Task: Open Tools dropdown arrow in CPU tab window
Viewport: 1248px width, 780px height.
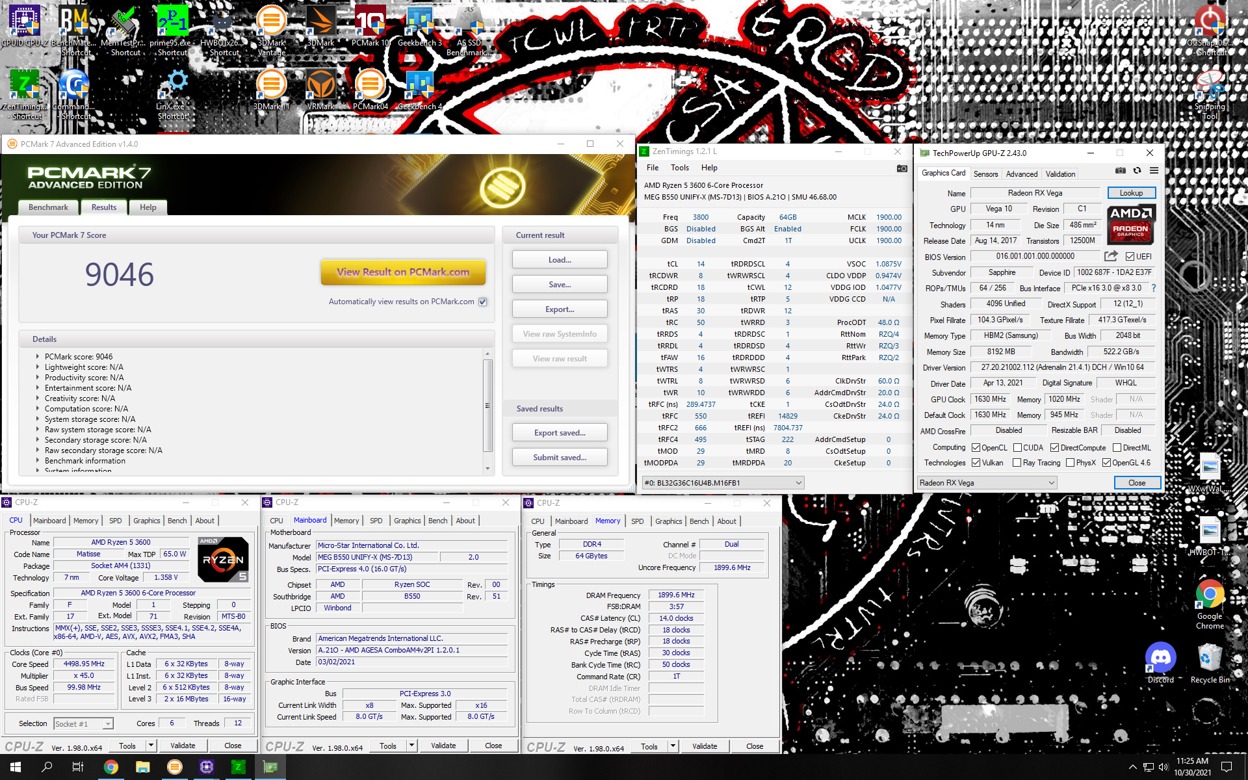Action: coord(151,746)
